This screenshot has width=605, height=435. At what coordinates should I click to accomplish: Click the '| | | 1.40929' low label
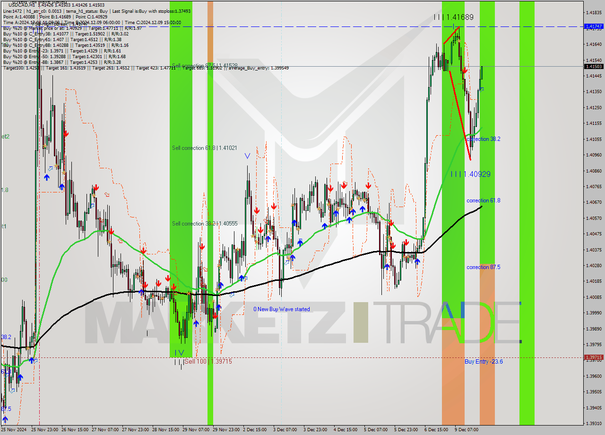click(470, 174)
